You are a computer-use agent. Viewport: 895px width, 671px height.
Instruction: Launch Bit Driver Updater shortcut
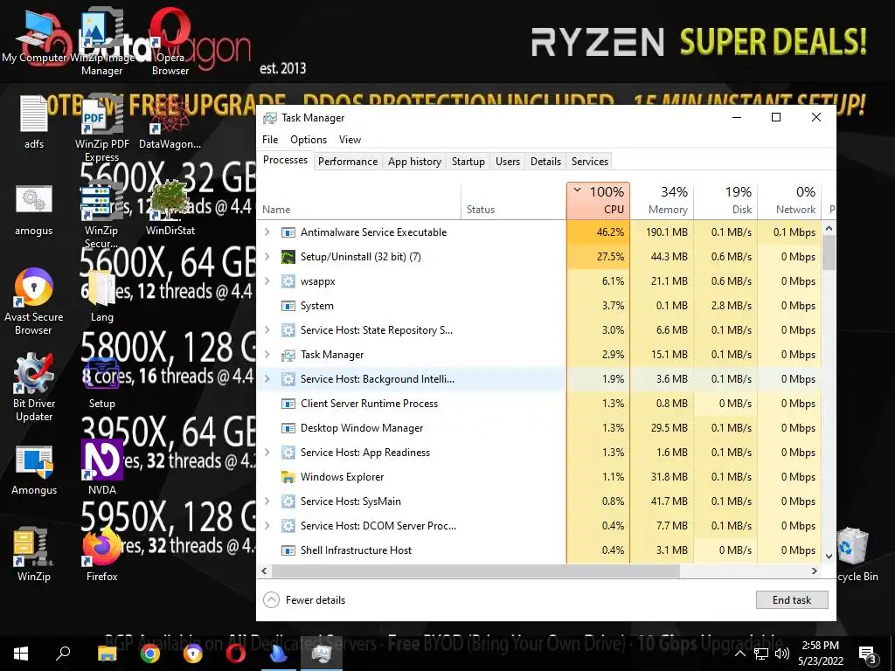pos(34,388)
